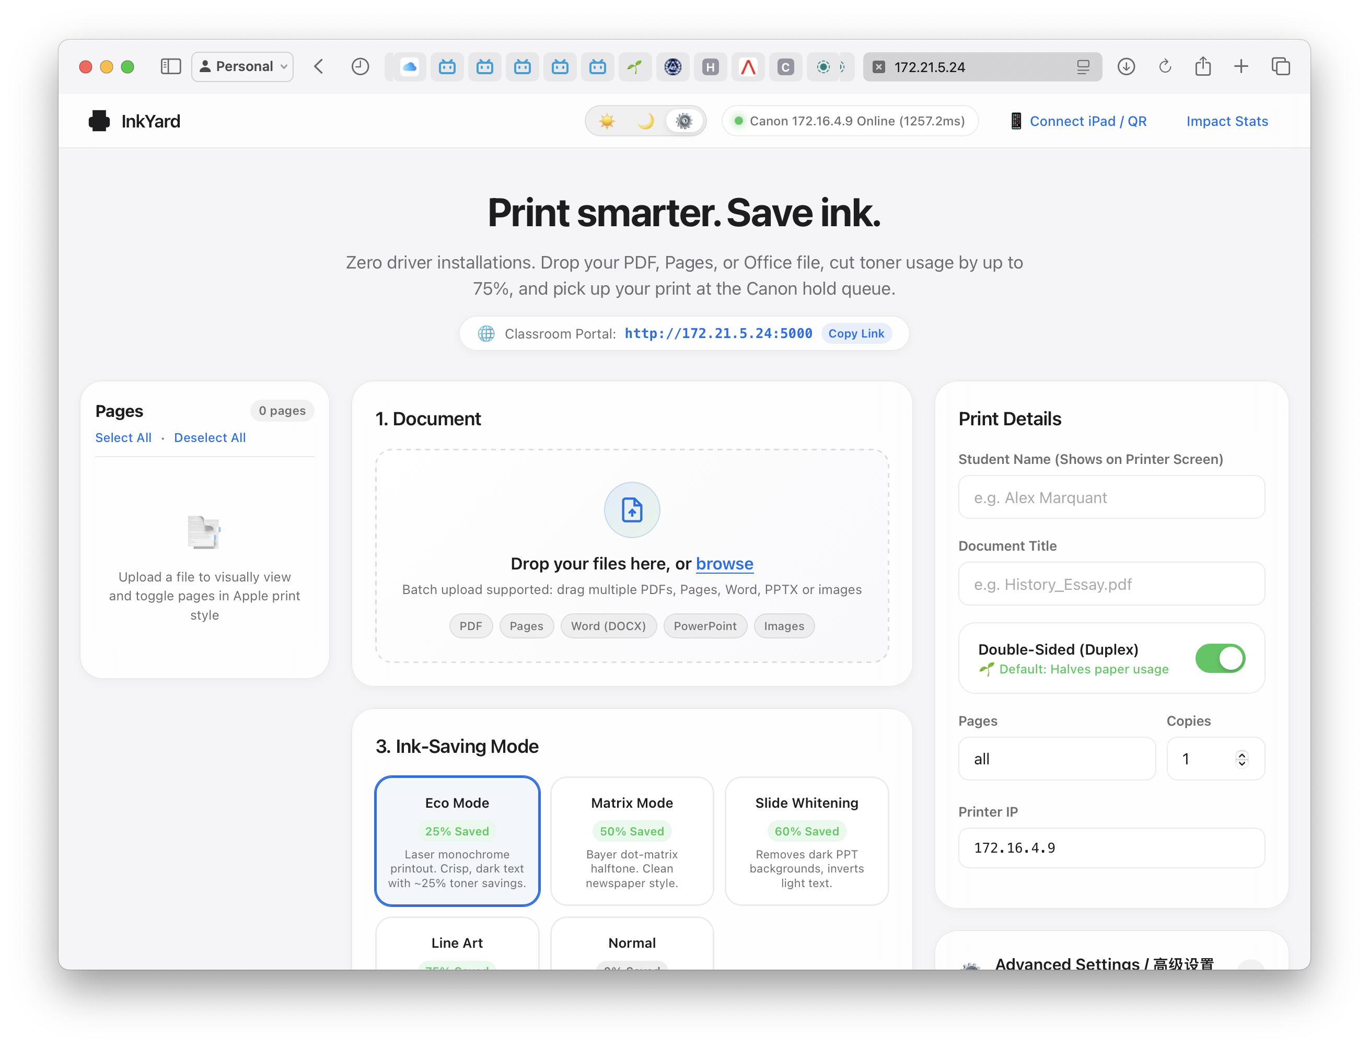Select Eco Mode ink-saving option
1369x1047 pixels.
(457, 841)
